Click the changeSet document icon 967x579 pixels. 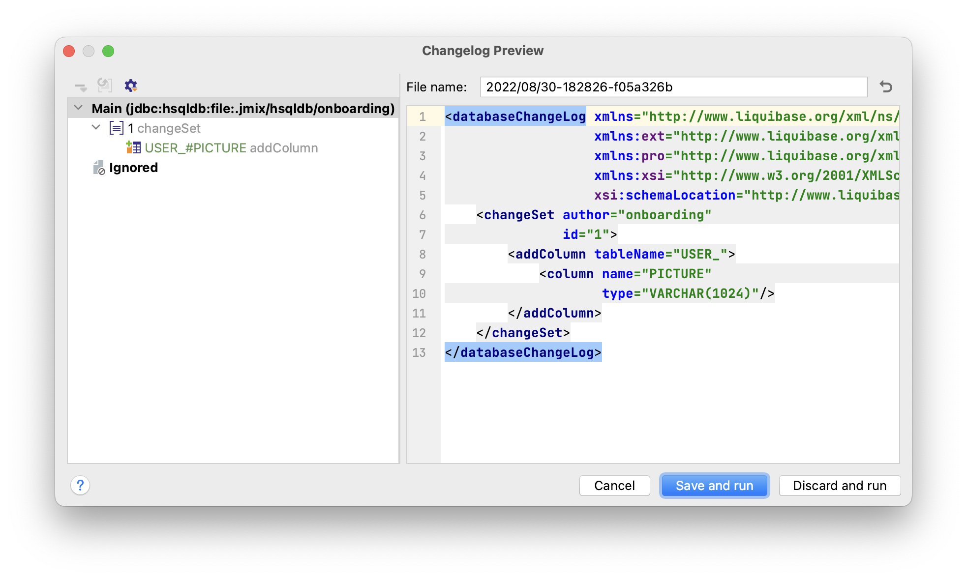(117, 128)
